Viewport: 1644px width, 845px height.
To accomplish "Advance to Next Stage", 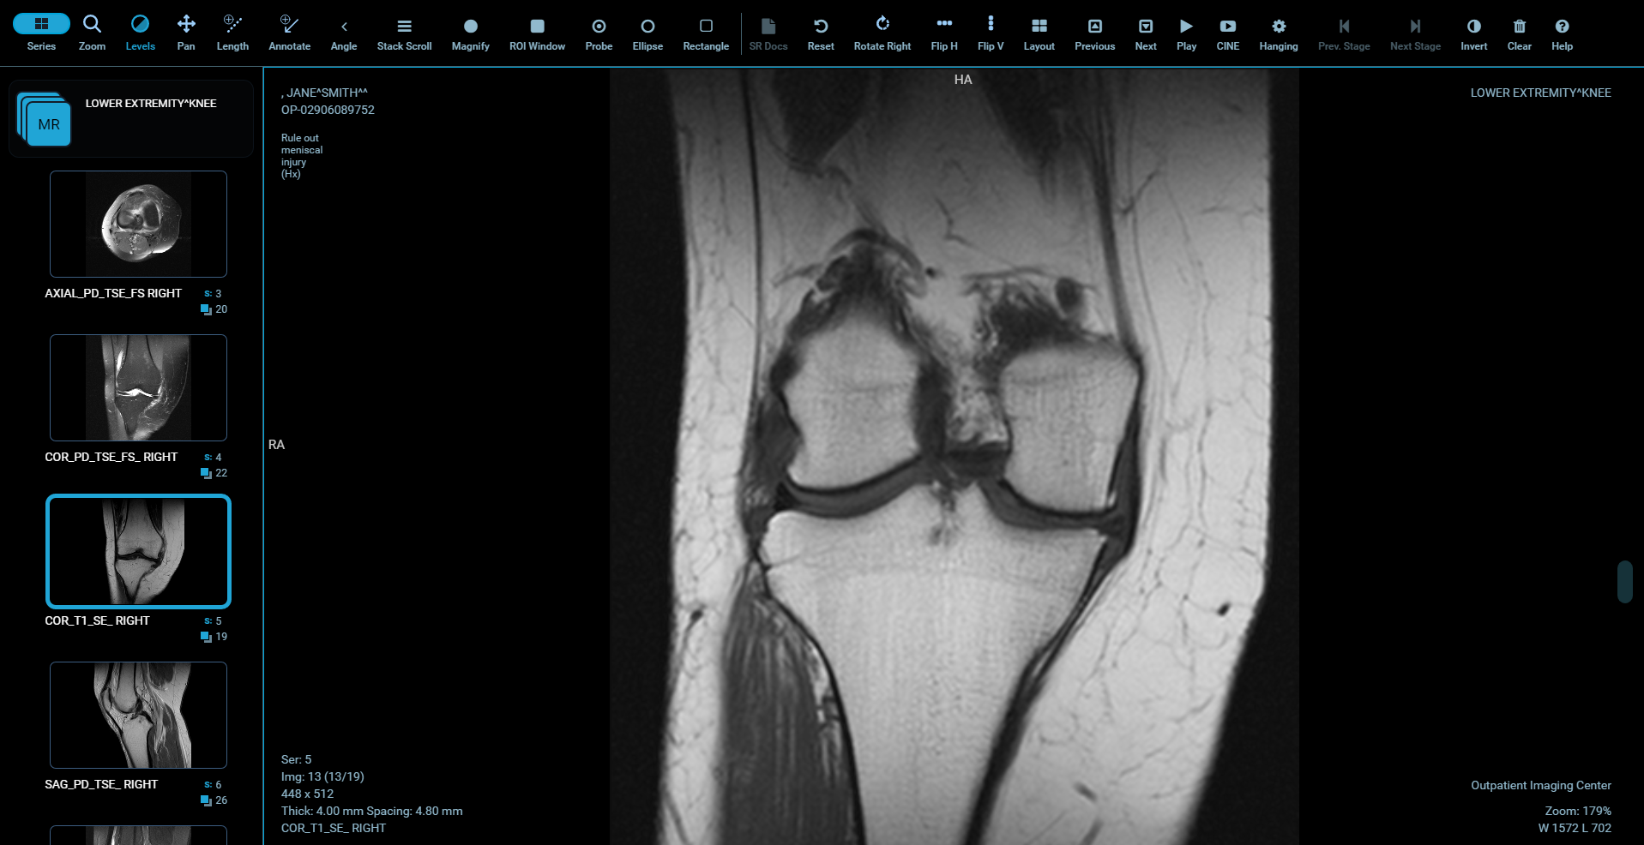I will pyautogui.click(x=1415, y=33).
